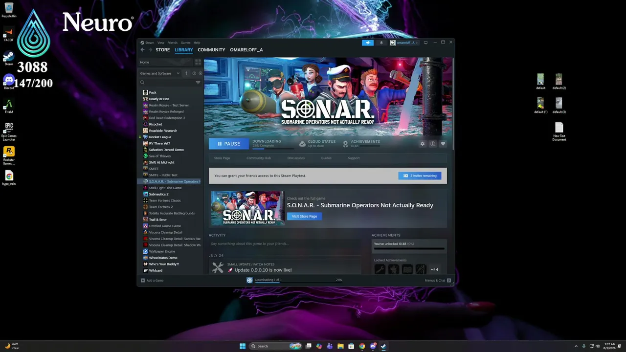Open Discord from the taskbar
This screenshot has width=626, height=352.
tap(373, 346)
